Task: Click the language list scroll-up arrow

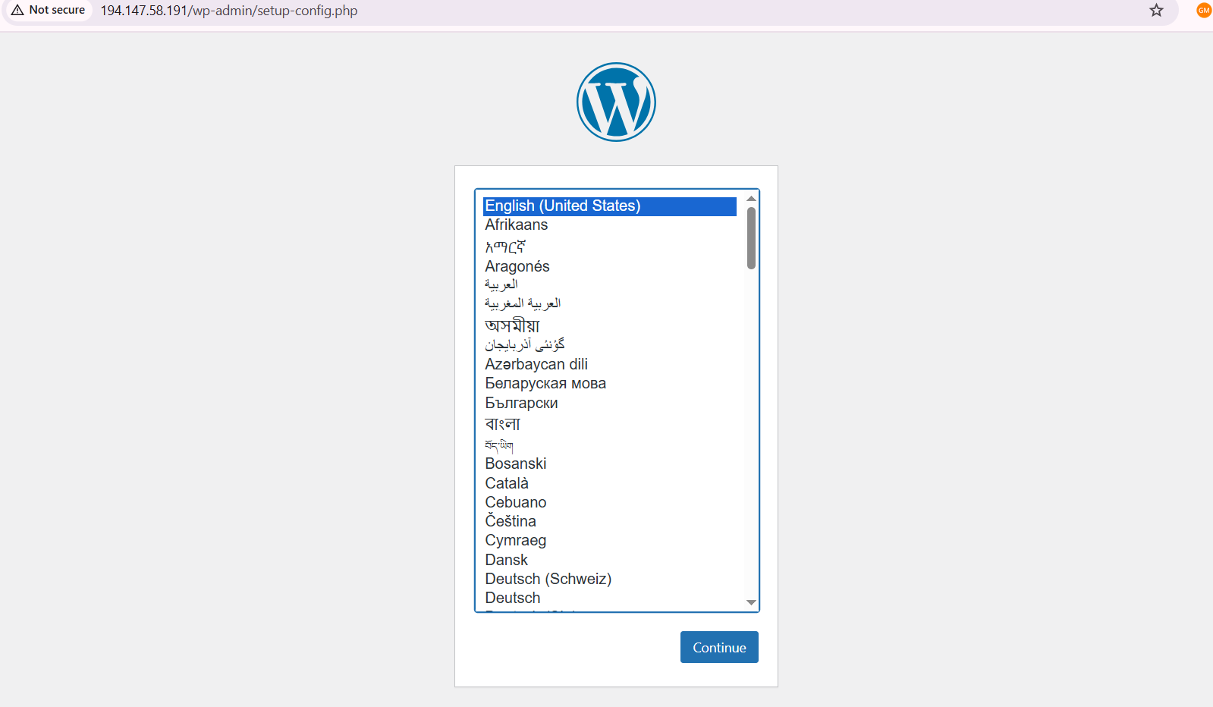Action: 751,199
